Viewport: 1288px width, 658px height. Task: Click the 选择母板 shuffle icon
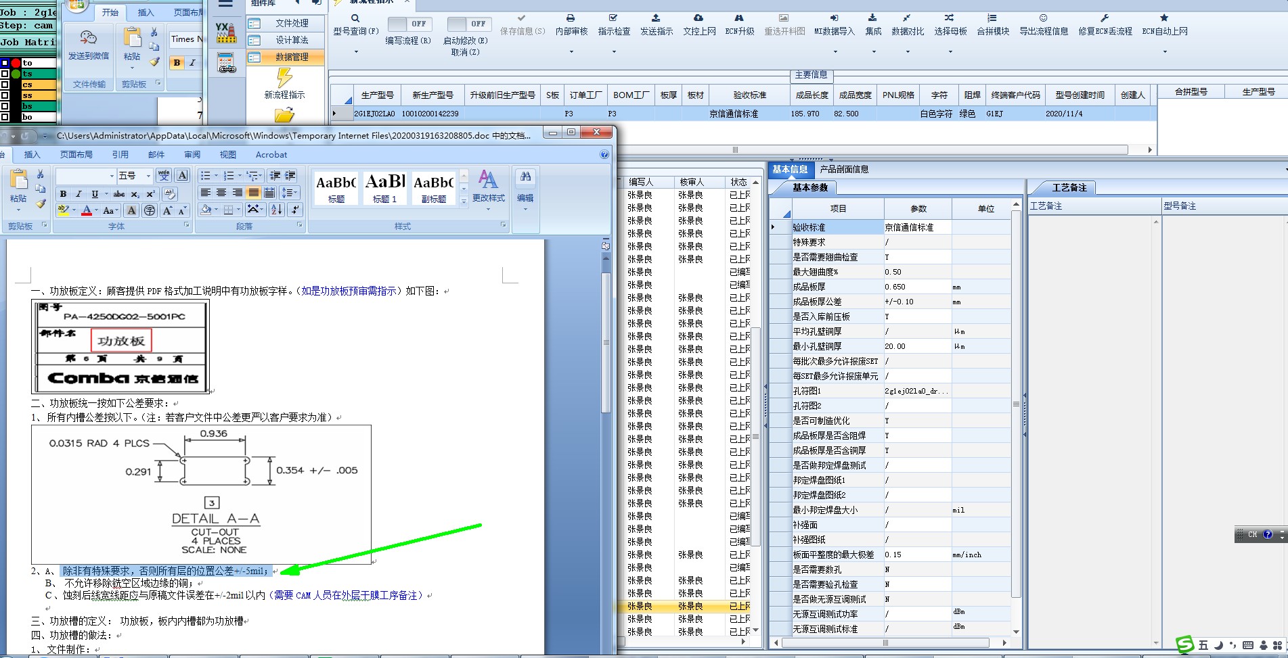pos(950,18)
